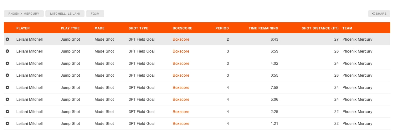The image size is (395, 133).
Task: Open Boxscore link for the 6:43 shot
Action: pyautogui.click(x=181, y=39)
